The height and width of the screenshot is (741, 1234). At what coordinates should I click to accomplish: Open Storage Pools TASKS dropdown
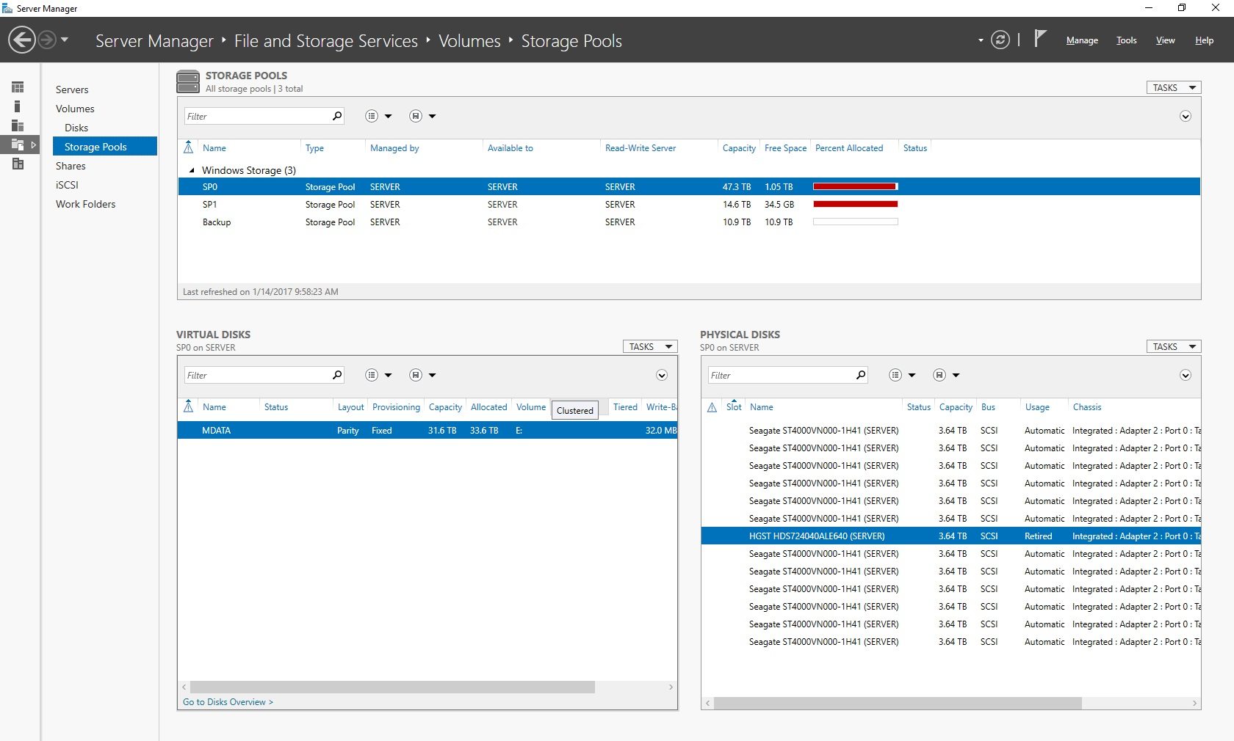1173,87
